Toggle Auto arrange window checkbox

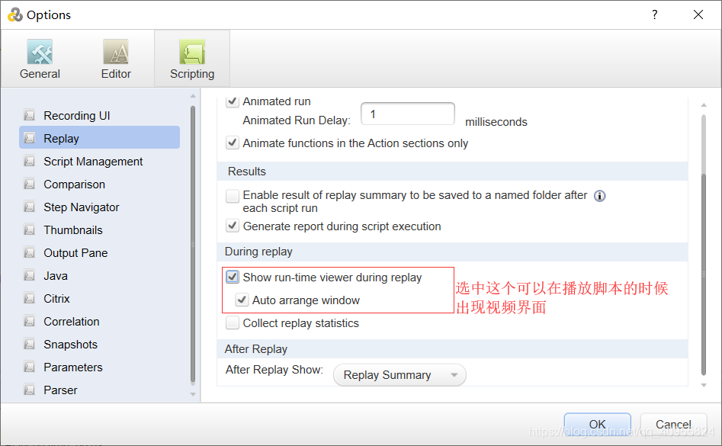click(242, 300)
